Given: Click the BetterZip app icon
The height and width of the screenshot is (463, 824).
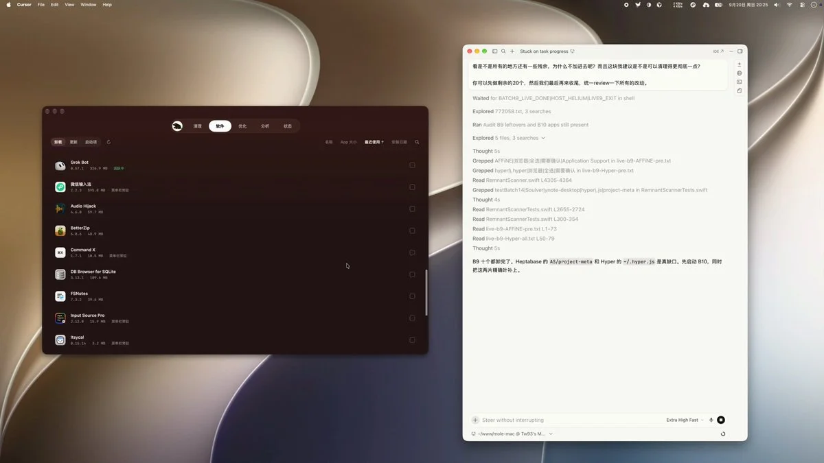Looking at the screenshot, I should coord(60,230).
